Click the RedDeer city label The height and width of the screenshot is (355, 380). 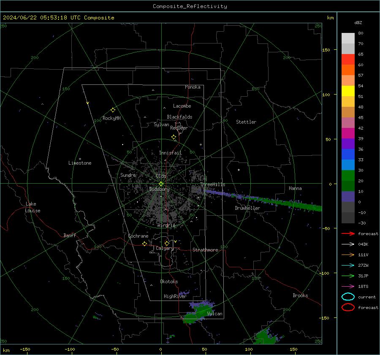[179, 128]
